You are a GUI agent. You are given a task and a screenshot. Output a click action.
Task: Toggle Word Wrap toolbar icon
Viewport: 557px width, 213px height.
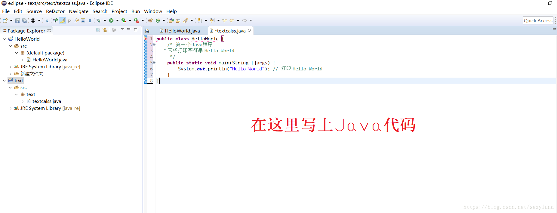[76, 20]
